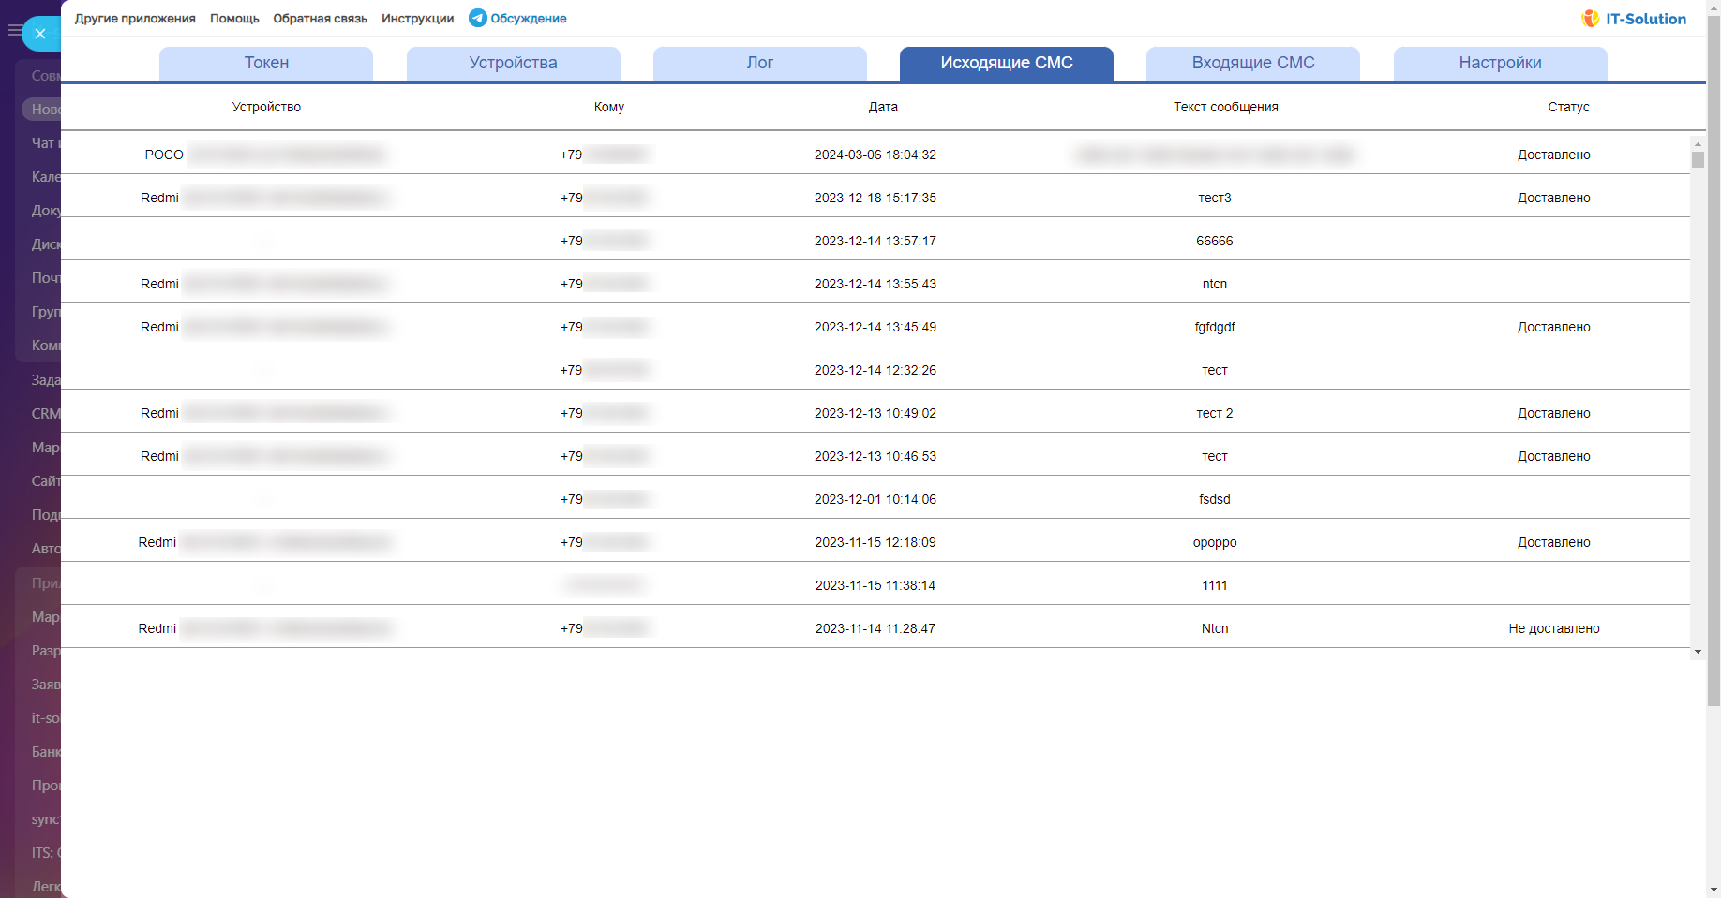Click the Telegram icon next to Обсуждение
Viewport: 1721px width, 898px height.
pyautogui.click(x=477, y=18)
